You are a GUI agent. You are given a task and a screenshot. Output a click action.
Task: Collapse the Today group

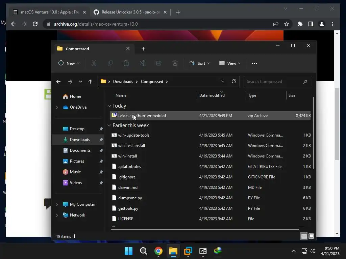click(109, 106)
